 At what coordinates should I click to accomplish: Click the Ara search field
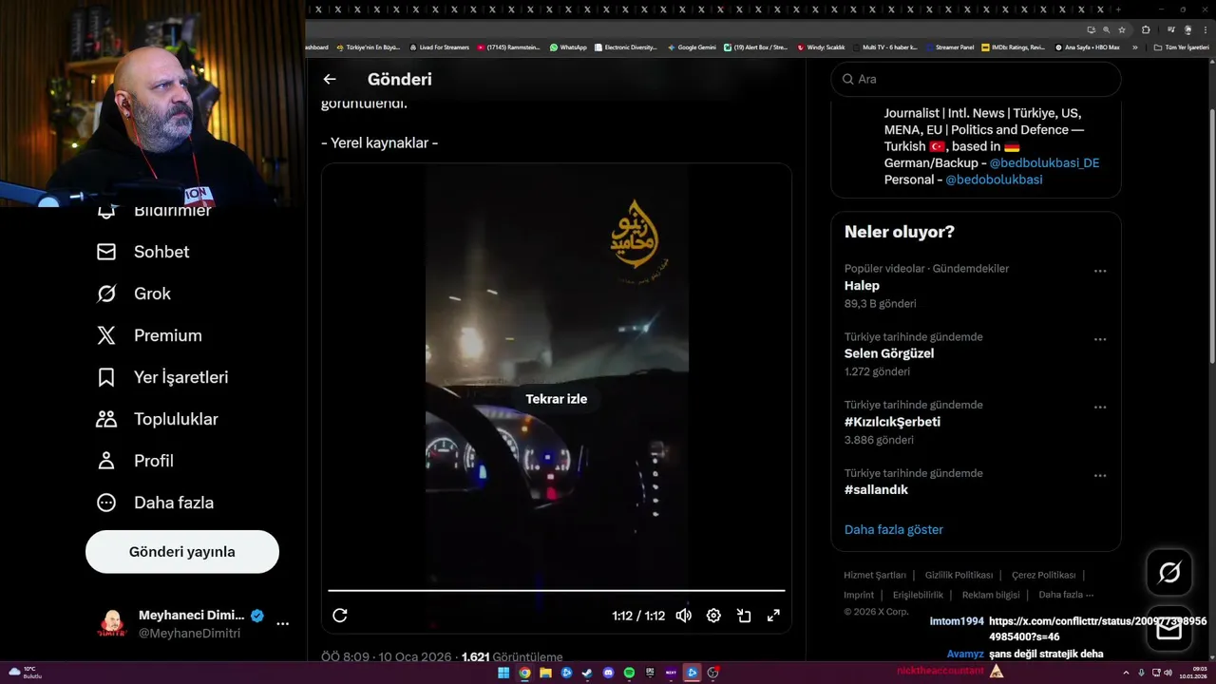pos(976,79)
